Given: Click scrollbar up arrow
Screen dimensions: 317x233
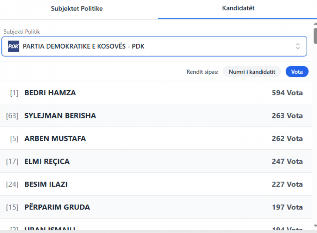Looking at the screenshot, I should click(315, 23).
